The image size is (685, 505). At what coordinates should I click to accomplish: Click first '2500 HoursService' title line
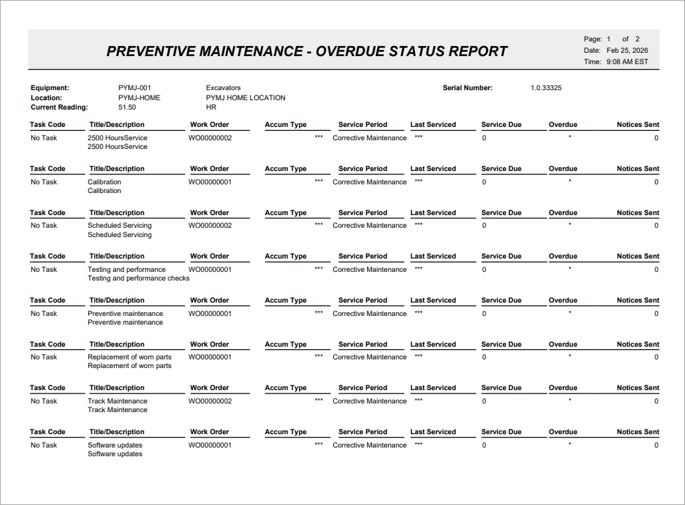point(117,138)
